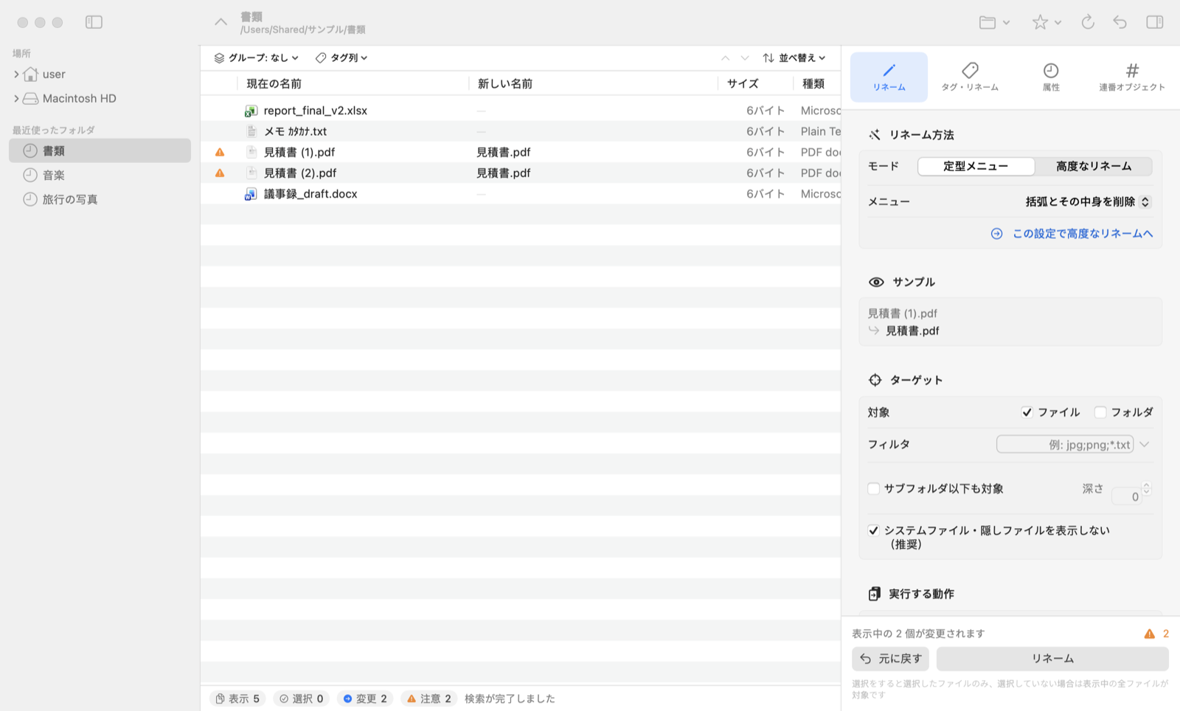The height and width of the screenshot is (711, 1180).
Task: Open the favorites star menu
Action: pyautogui.click(x=1046, y=22)
